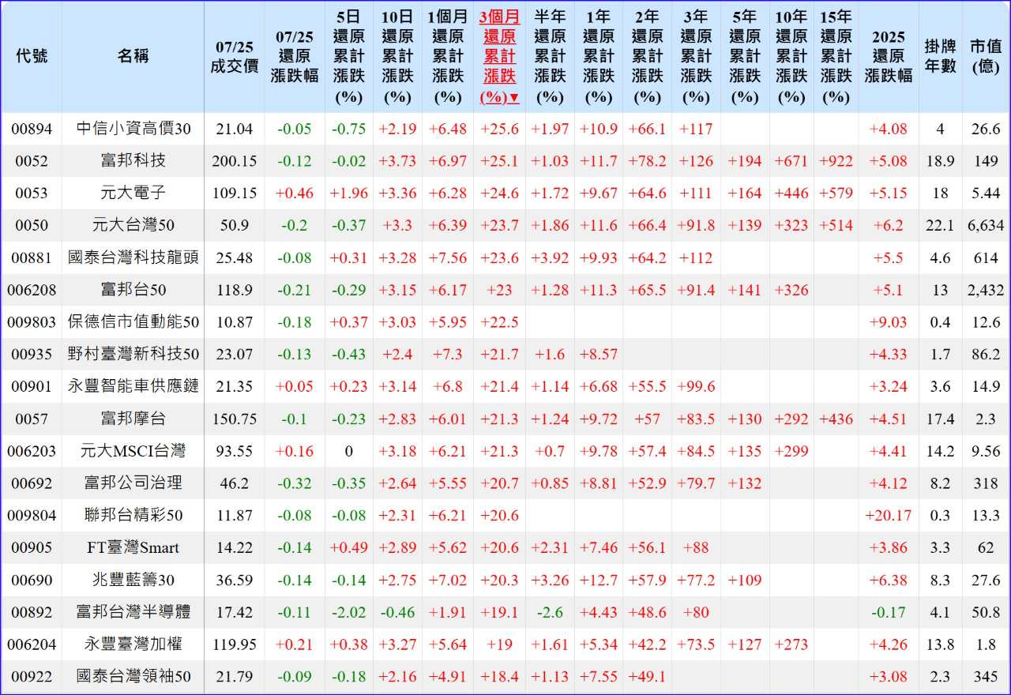Image resolution: width=1011 pixels, height=695 pixels.
Task: Click the +922 fifteen-year return cell
Action: click(x=836, y=161)
